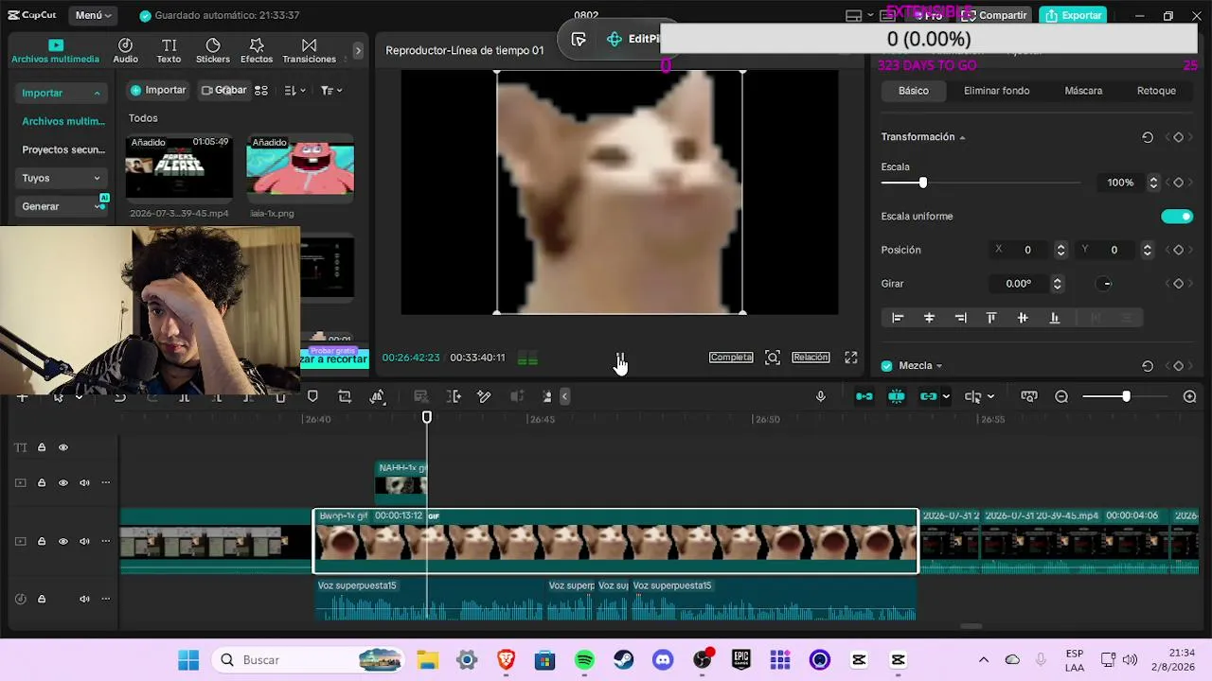The width and height of the screenshot is (1212, 681).
Task: Reset the Transformación settings
Action: point(1148,137)
